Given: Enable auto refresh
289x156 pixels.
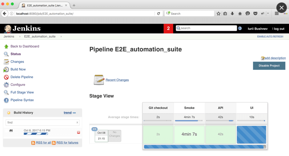Looking at the screenshot, I should coord(270,36).
